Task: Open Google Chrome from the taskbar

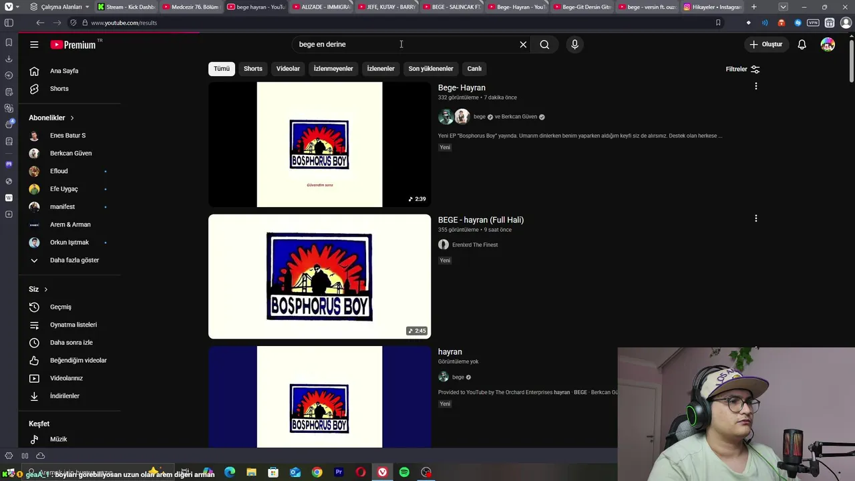Action: click(317, 472)
